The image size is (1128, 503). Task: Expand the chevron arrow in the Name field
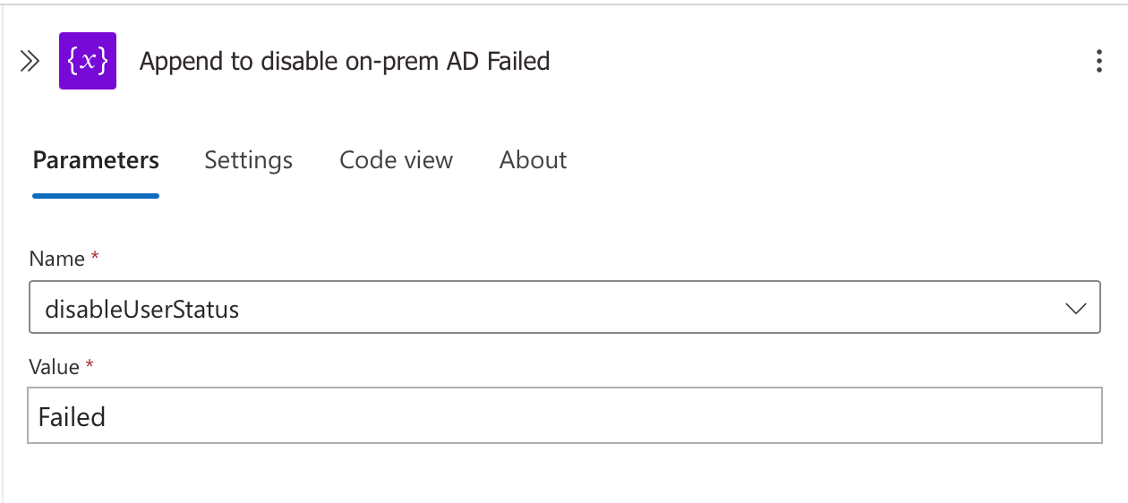point(1075,309)
